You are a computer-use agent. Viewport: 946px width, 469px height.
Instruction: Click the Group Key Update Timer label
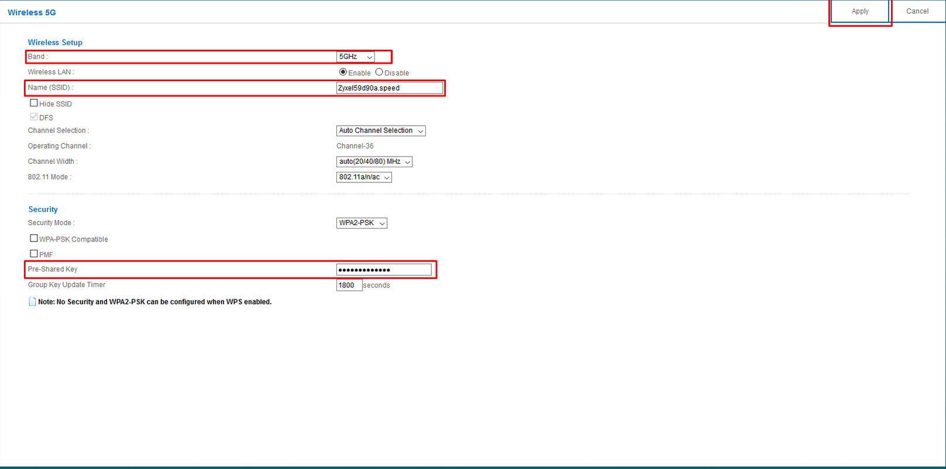coord(67,285)
